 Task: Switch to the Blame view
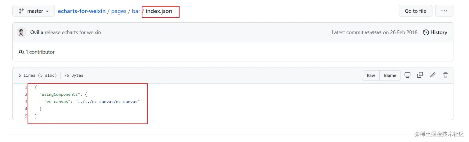(x=390, y=75)
